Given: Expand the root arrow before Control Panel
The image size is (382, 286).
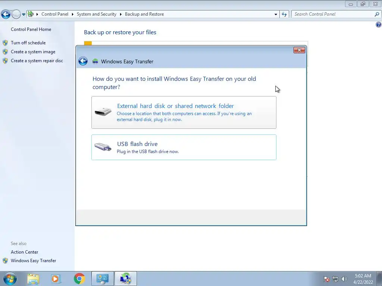Looking at the screenshot, I should [37, 14].
